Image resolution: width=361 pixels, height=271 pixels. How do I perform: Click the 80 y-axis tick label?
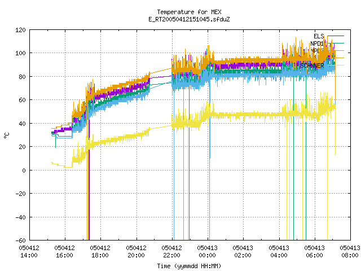(x=23, y=77)
